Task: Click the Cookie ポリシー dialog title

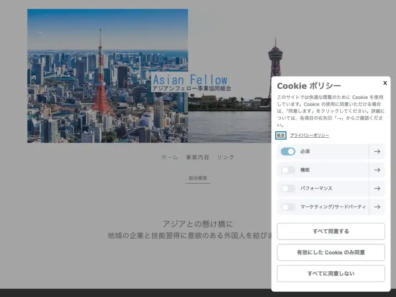Action: click(309, 86)
